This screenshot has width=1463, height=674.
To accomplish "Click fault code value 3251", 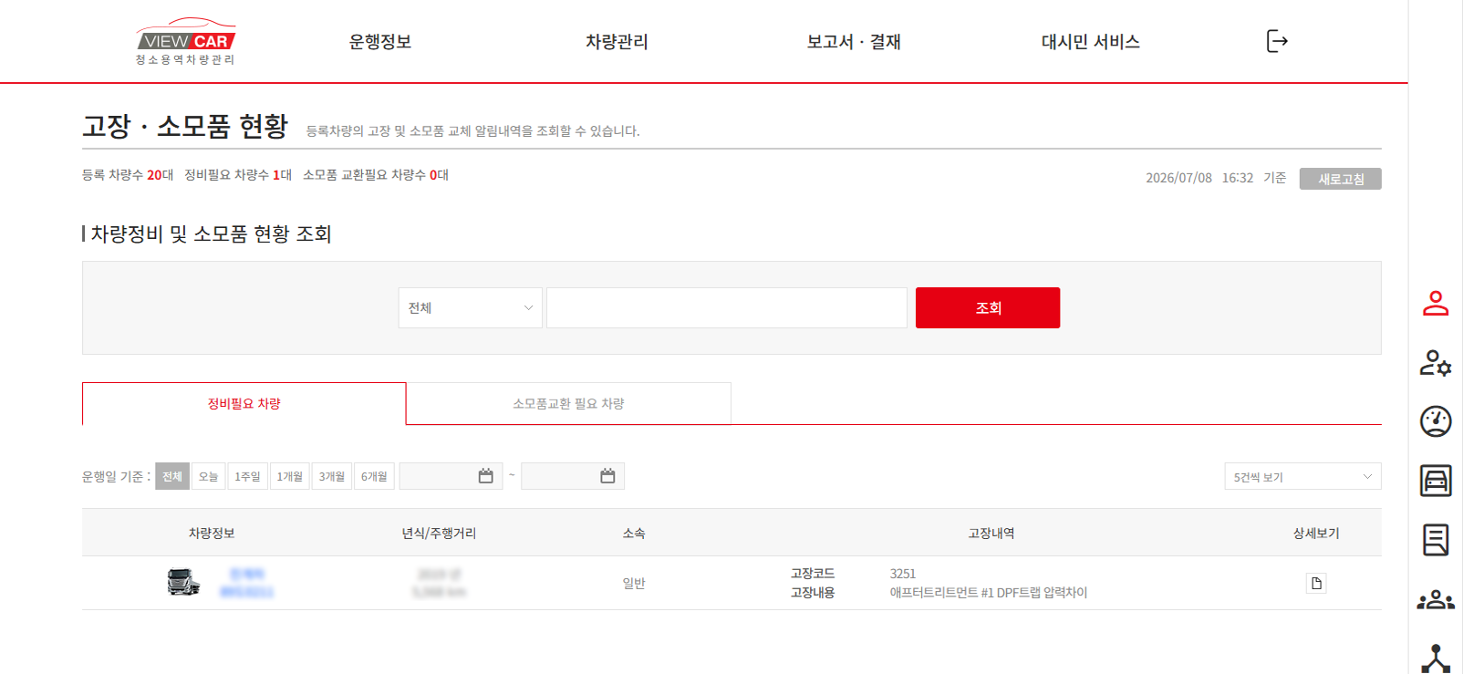I will (x=903, y=574).
